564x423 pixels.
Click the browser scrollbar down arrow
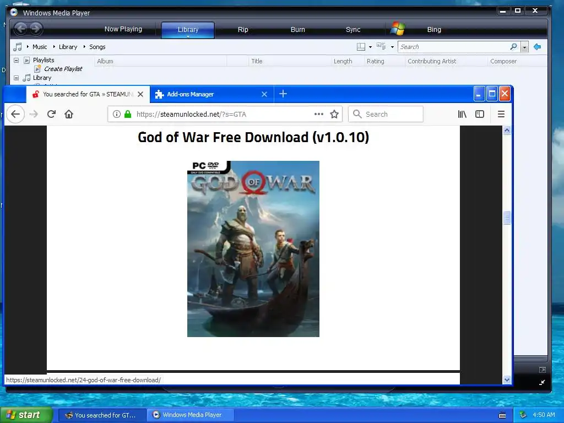click(x=507, y=379)
